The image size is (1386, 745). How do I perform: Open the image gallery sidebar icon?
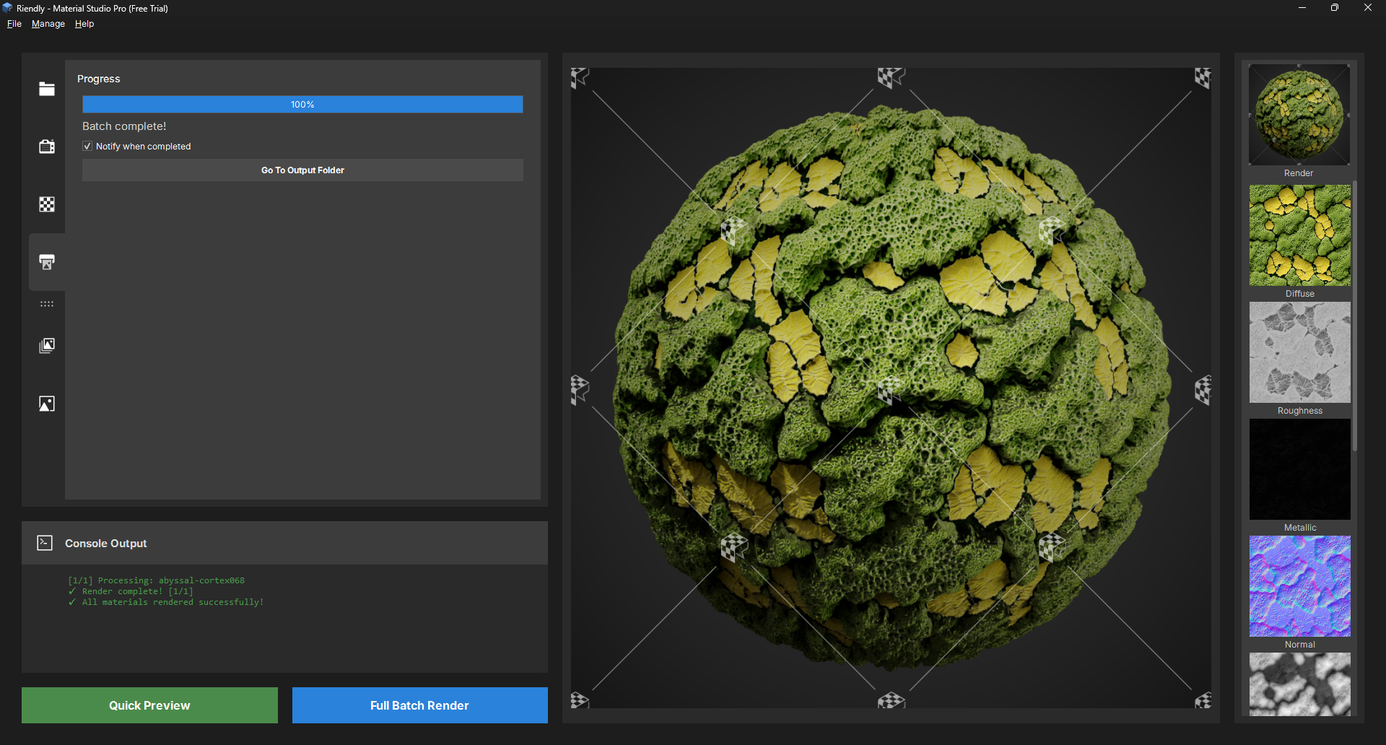coord(47,346)
